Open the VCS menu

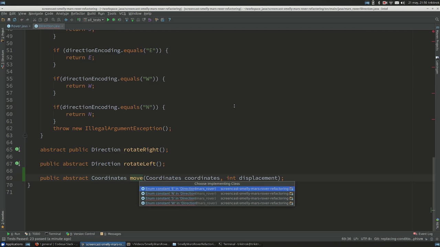(x=122, y=13)
